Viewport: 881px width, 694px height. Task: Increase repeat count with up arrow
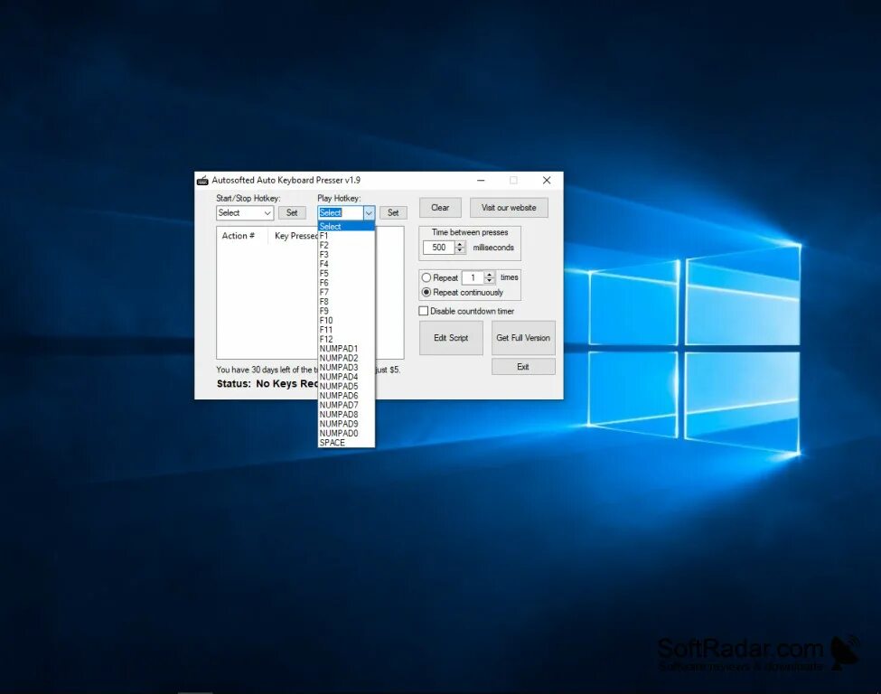490,274
